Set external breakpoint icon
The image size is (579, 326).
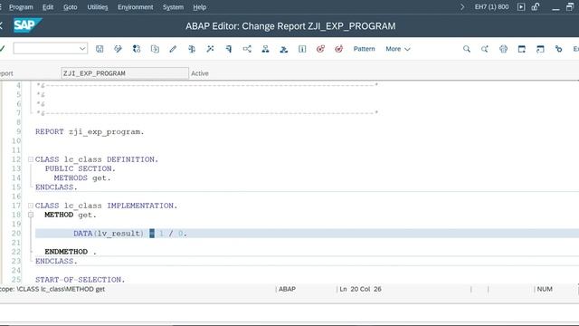pos(339,49)
